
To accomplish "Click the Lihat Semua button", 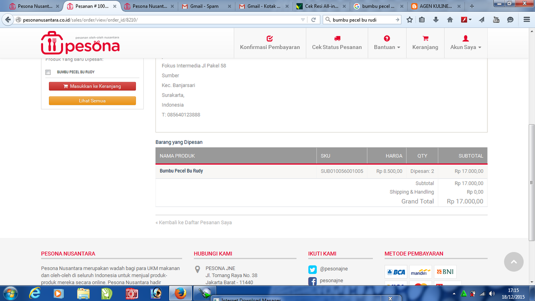I will [92, 101].
